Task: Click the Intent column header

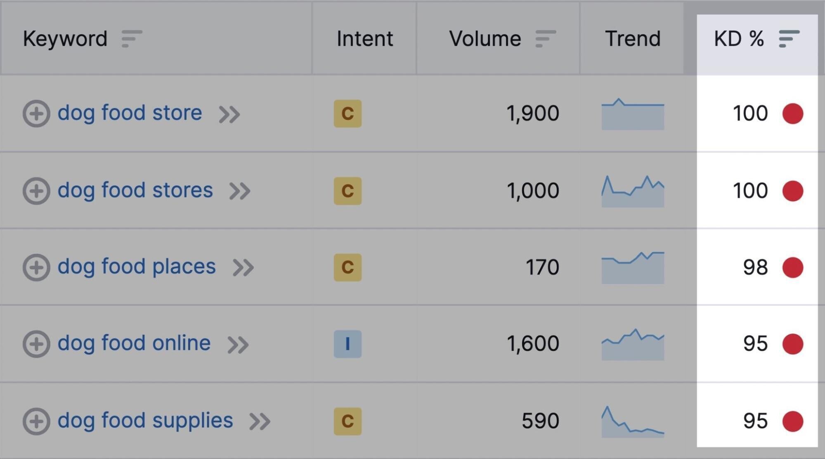Action: [365, 39]
